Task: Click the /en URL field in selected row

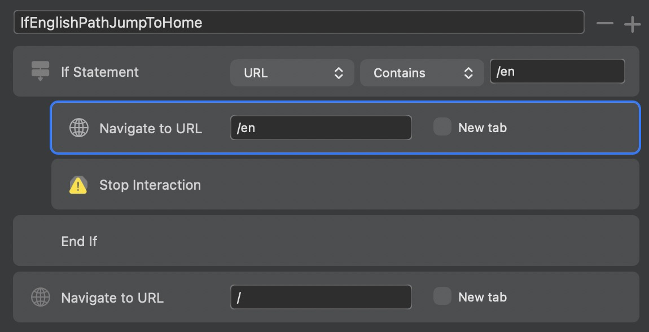Action: tap(321, 128)
